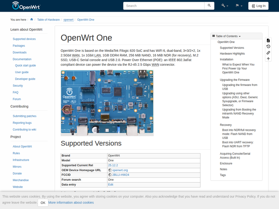This screenshot has height=209, width=279.
Task: Open old revisions history icon
Action: [x=268, y=46]
